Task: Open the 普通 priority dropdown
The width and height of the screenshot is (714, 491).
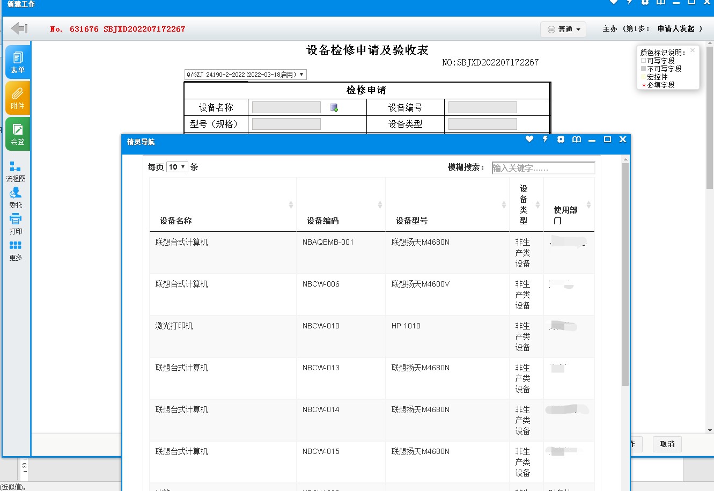Action: pyautogui.click(x=563, y=29)
